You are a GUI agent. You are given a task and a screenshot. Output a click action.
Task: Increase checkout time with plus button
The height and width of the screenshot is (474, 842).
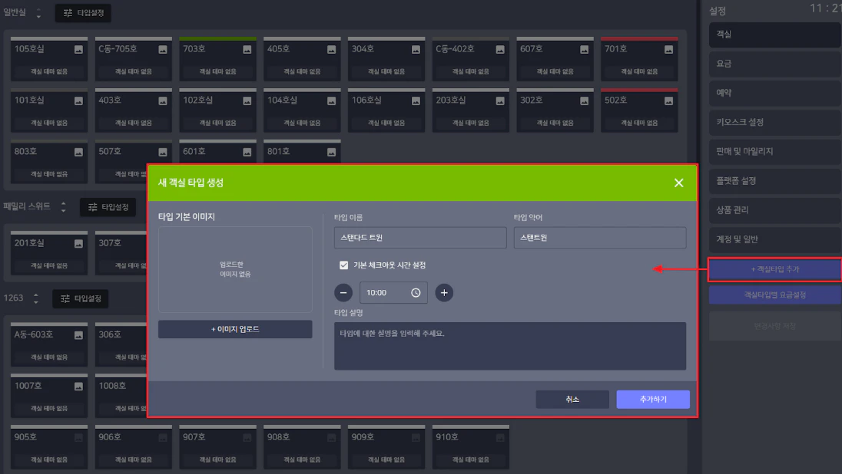pos(444,293)
